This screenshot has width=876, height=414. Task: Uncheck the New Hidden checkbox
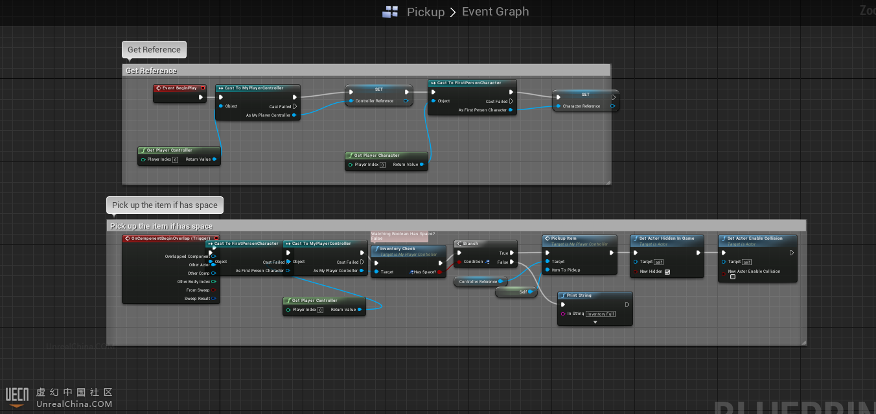(667, 271)
